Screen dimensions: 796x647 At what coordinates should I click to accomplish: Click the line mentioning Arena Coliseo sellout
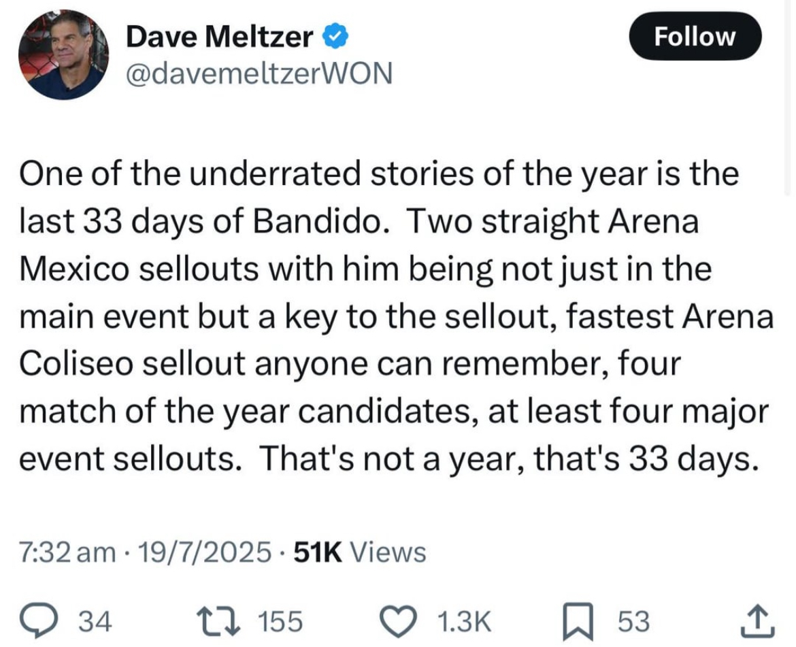(350, 365)
